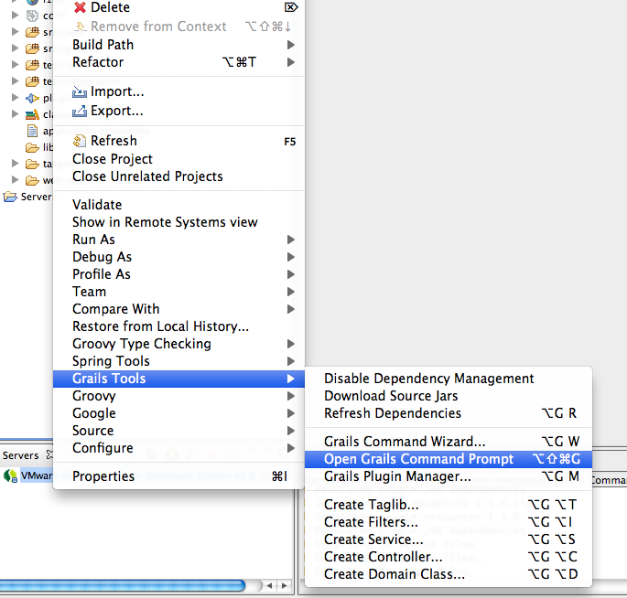Open the Build Path submenu arrow

291,45
